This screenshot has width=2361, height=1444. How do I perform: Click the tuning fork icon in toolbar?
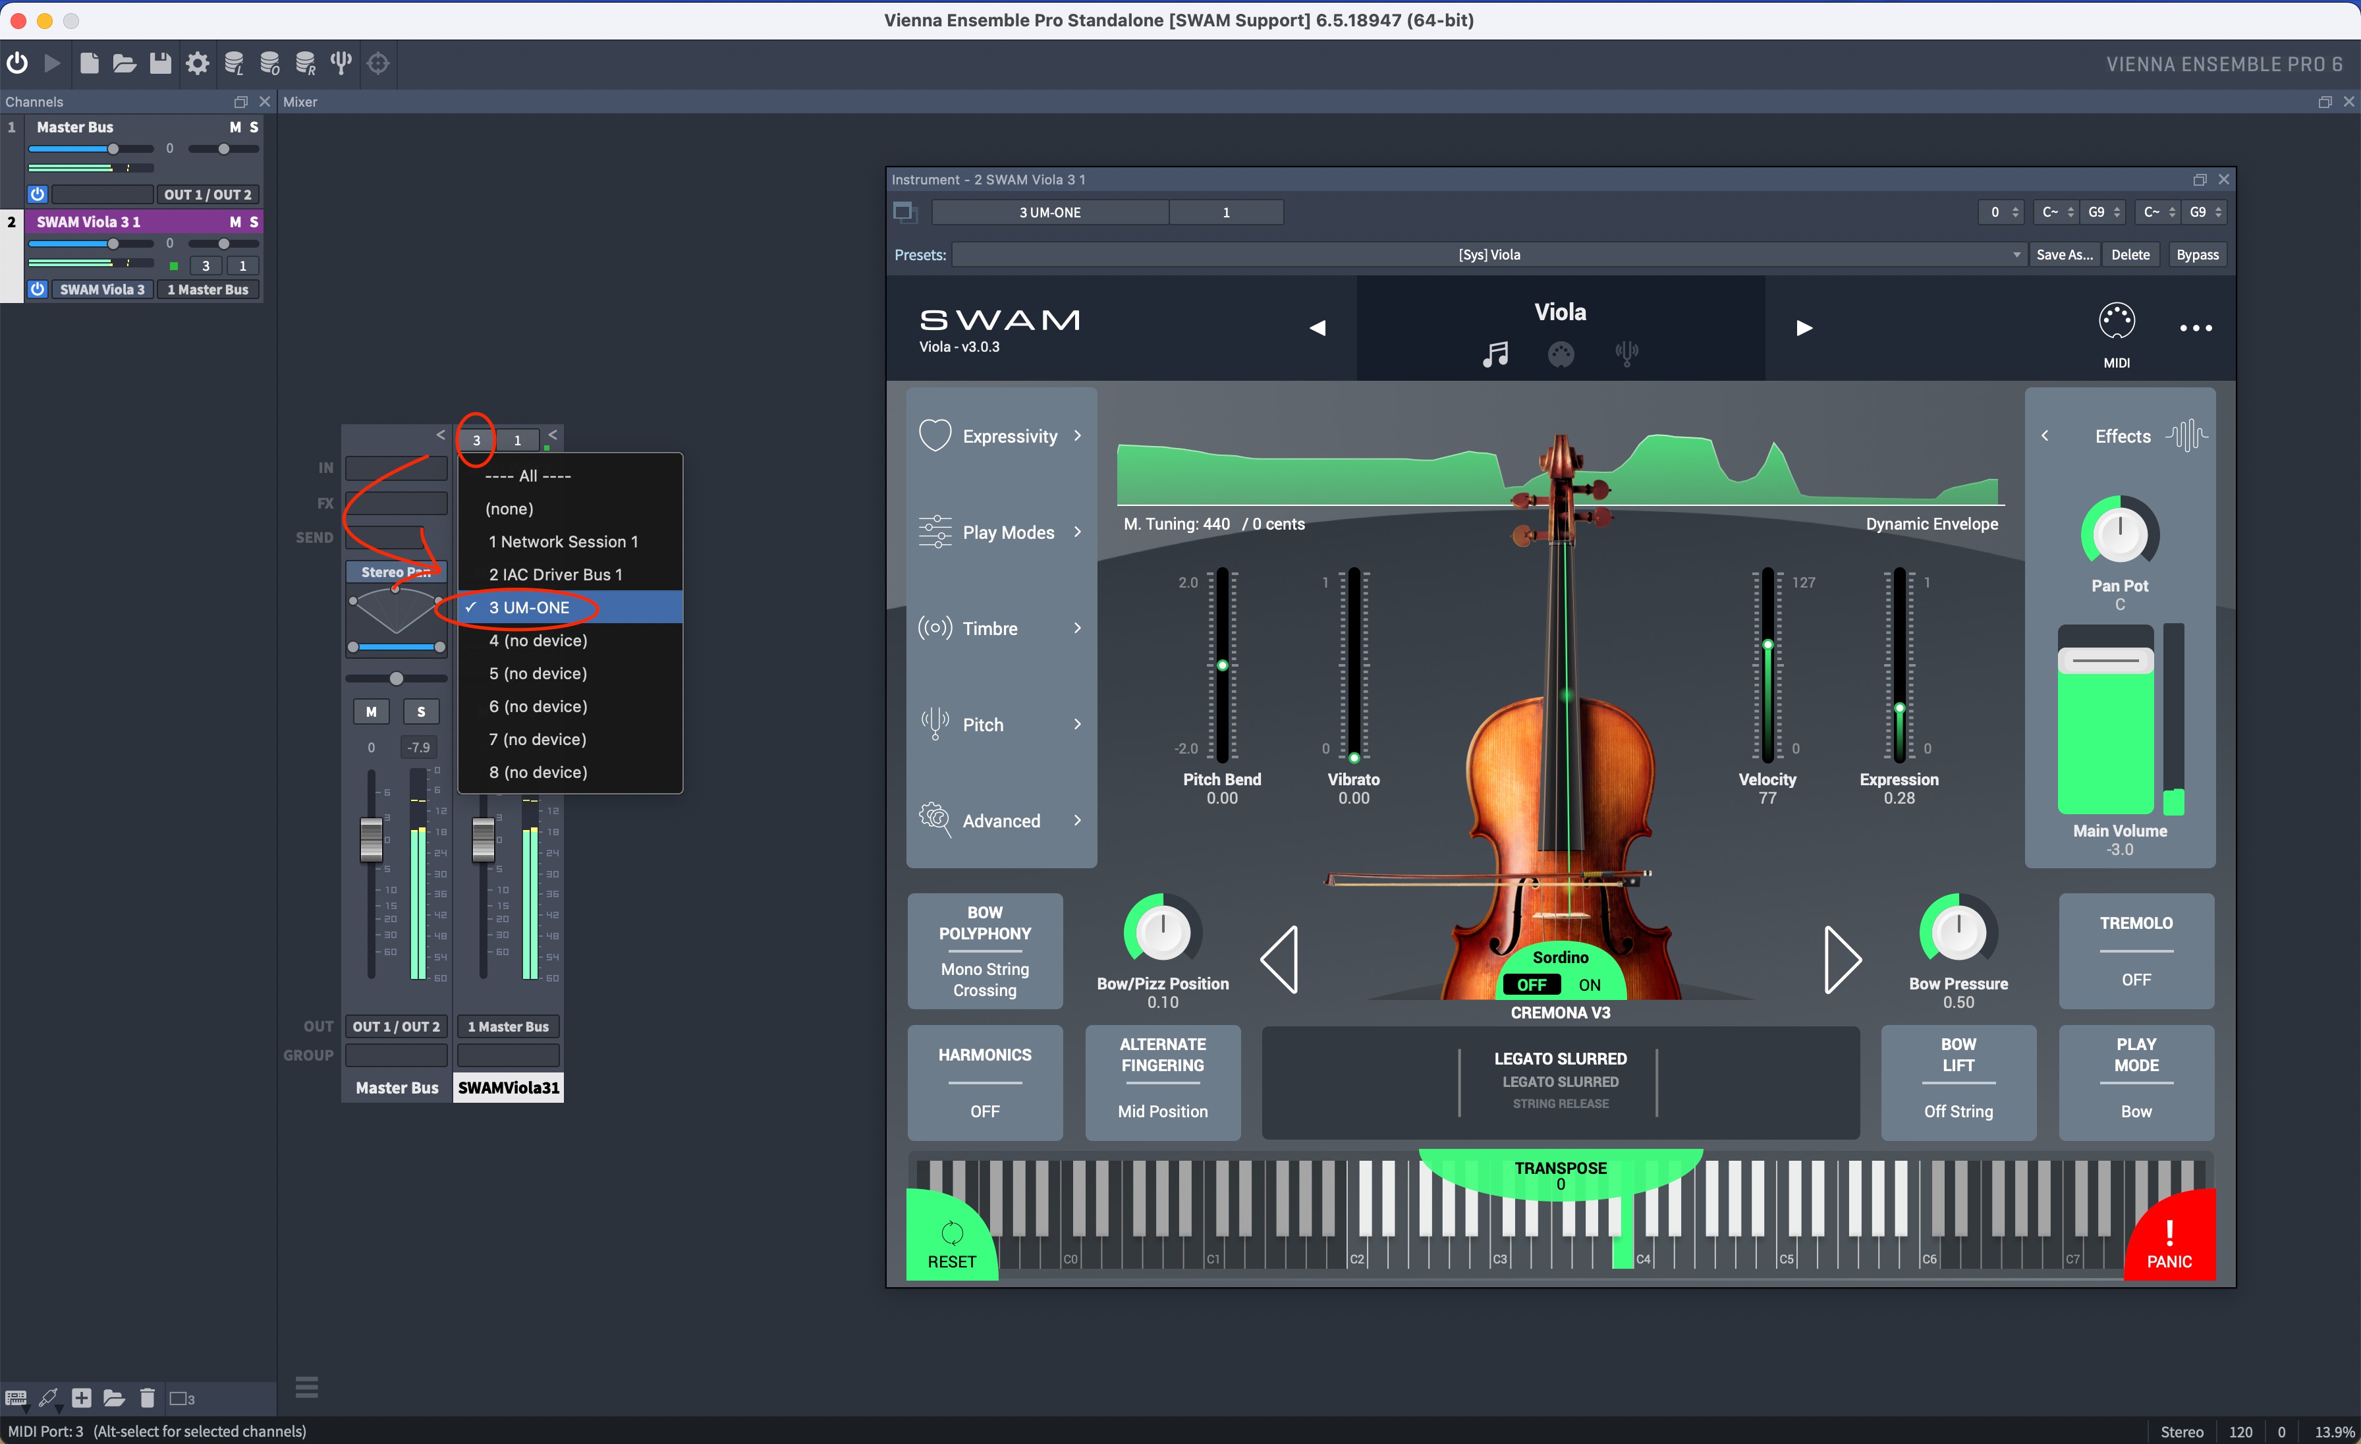click(341, 63)
